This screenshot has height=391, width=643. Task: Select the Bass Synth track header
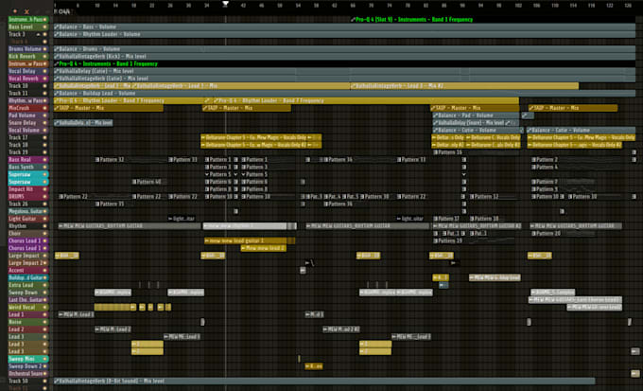point(28,168)
